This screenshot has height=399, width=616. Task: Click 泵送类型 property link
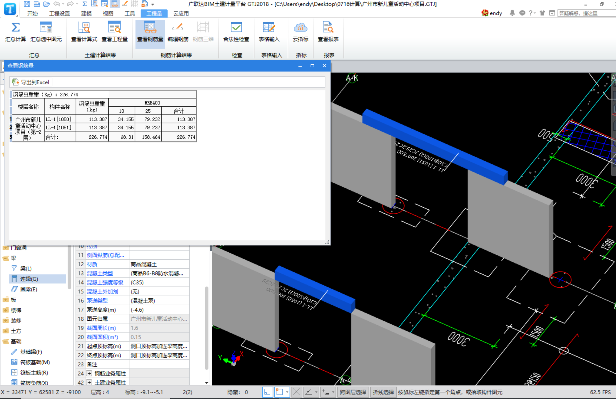(97, 301)
